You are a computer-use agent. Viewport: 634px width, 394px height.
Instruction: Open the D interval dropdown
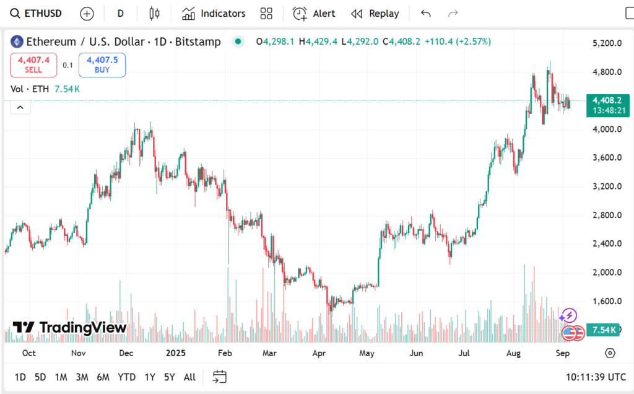pos(120,14)
